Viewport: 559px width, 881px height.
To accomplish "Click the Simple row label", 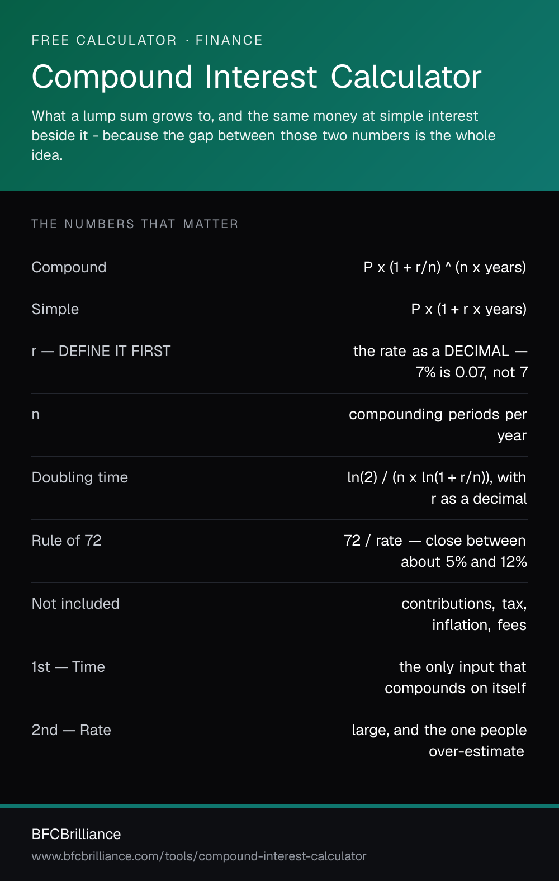I will [55, 309].
